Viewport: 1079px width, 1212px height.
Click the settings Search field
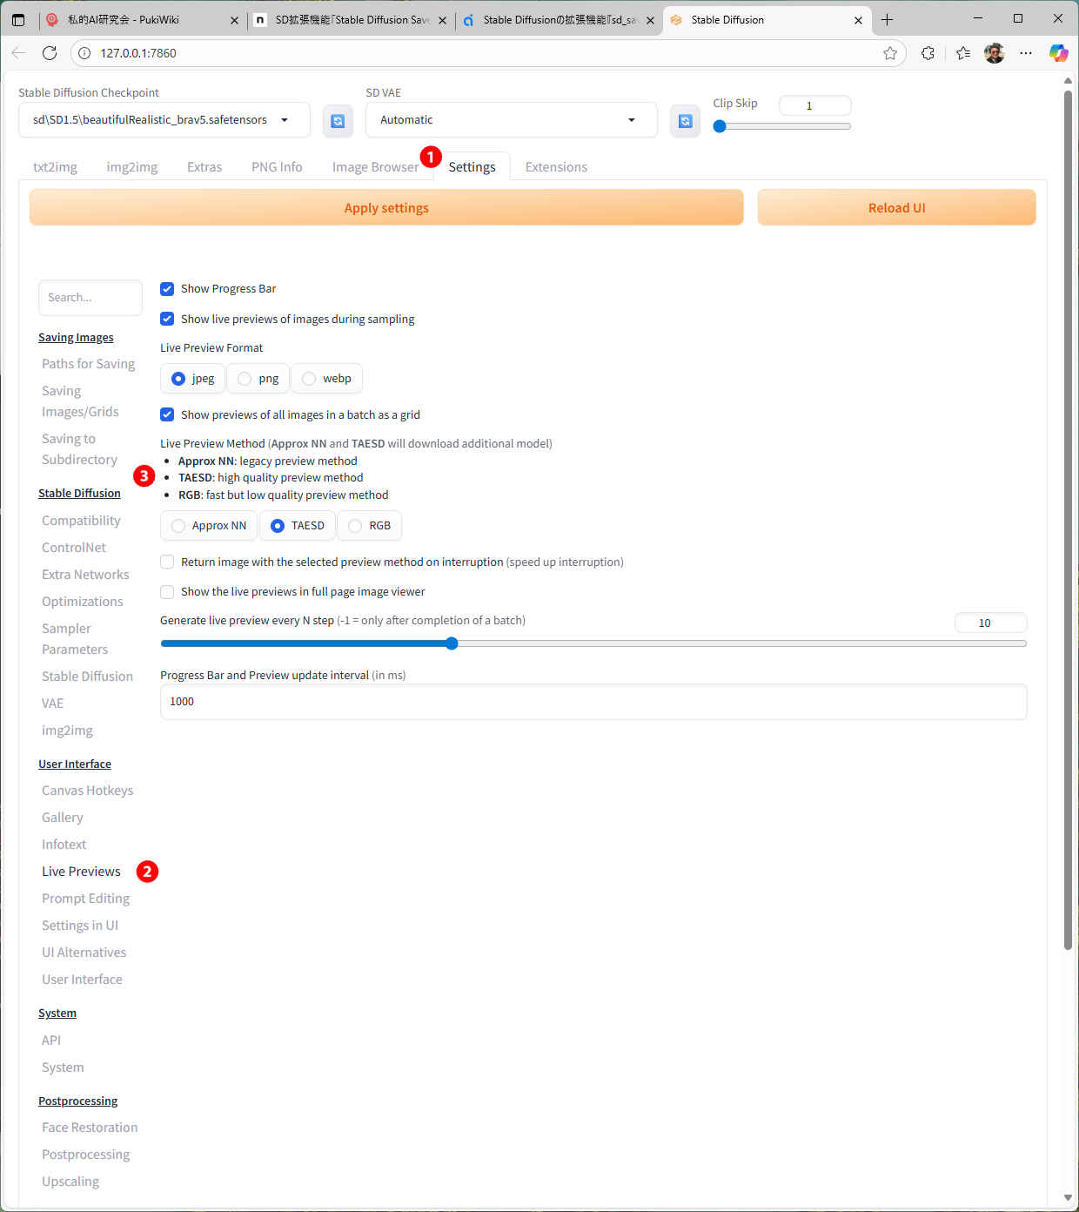coord(90,298)
